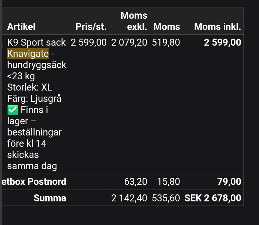This screenshot has height=225, width=259.
Task: Select the Postnord shipping row label
Action: (x=34, y=182)
